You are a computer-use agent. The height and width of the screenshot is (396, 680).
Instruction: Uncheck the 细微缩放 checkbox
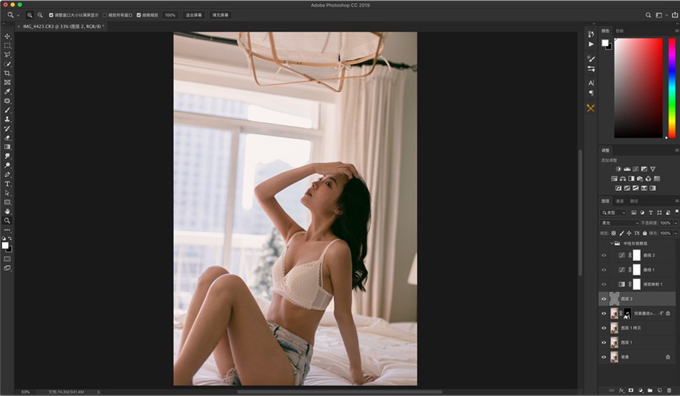click(x=139, y=15)
